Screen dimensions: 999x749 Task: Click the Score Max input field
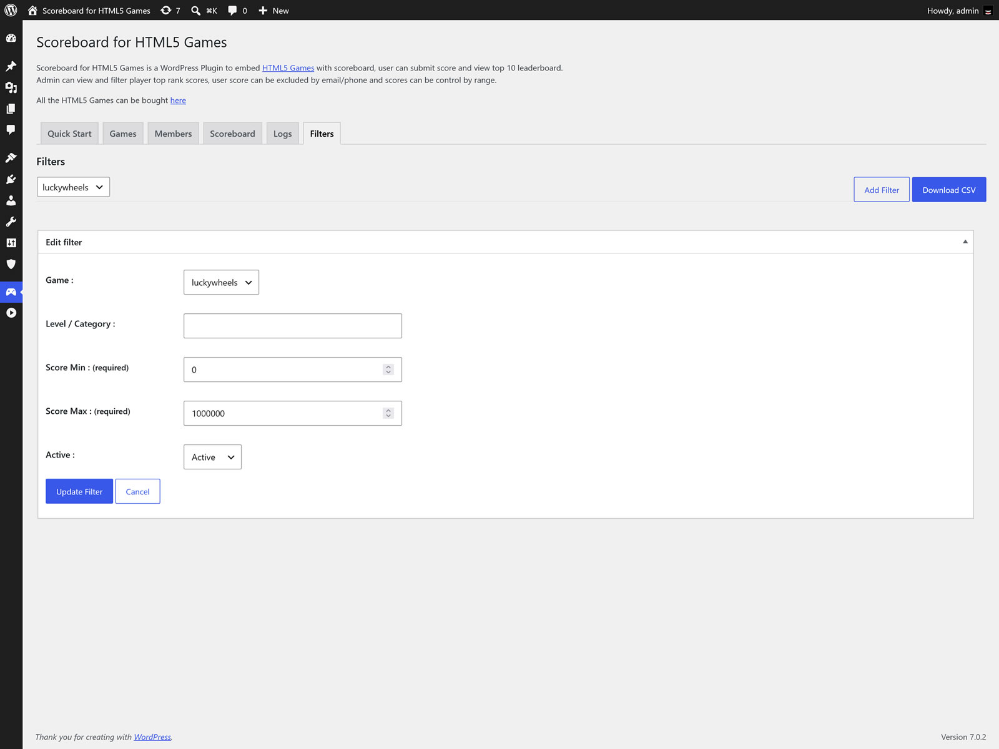tap(293, 413)
